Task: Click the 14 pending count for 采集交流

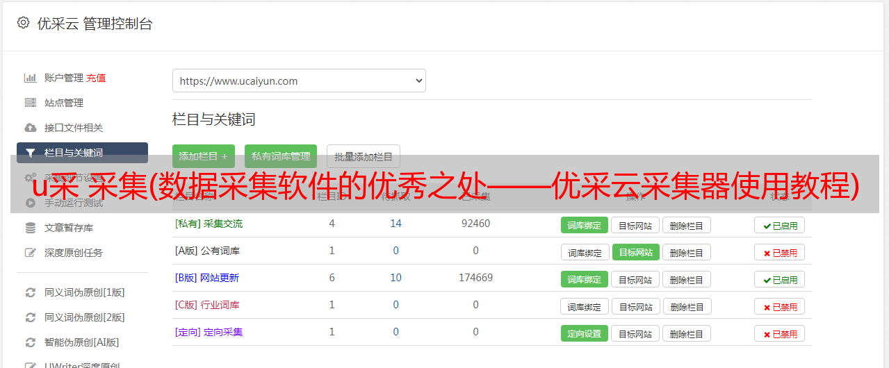Action: pos(395,224)
